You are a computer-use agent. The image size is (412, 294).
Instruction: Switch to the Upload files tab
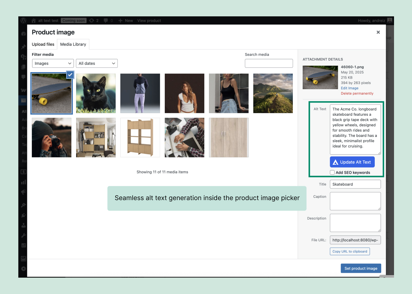point(43,44)
